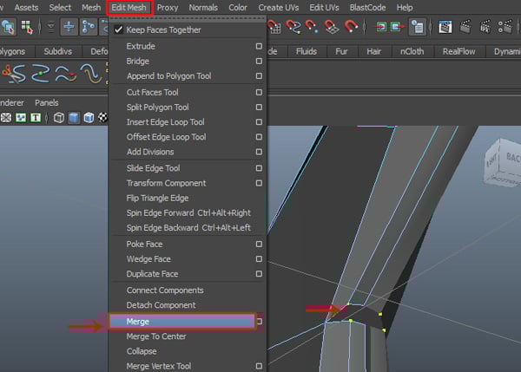
Task: Click the snap to point magnet icon
Action: [x=313, y=27]
